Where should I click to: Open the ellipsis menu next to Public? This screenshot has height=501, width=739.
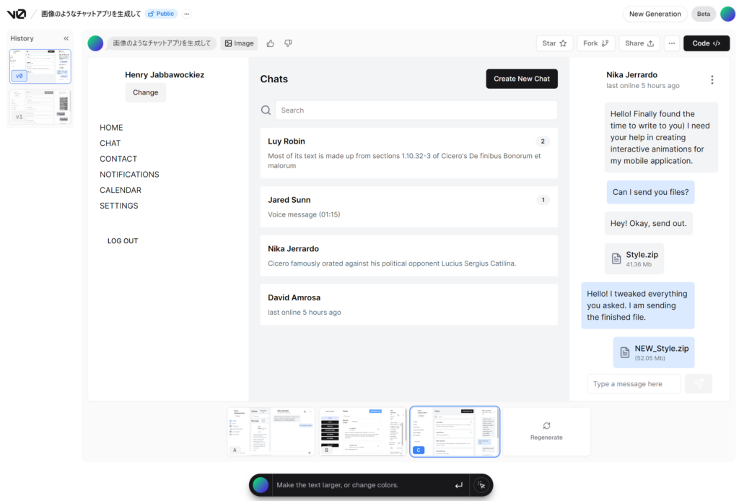[187, 14]
